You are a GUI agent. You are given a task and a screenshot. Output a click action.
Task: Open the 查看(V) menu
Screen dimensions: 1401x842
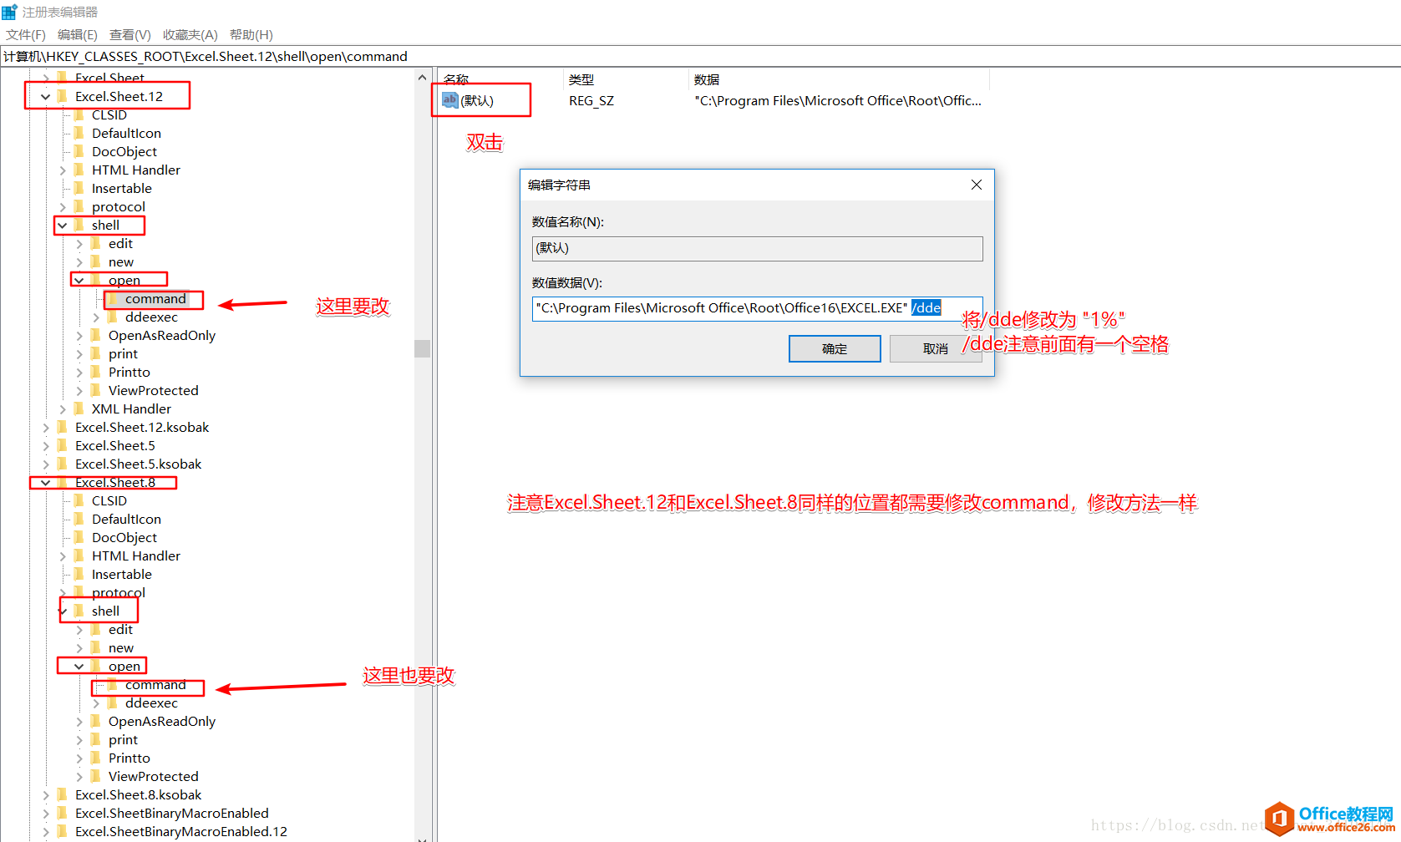pyautogui.click(x=130, y=34)
